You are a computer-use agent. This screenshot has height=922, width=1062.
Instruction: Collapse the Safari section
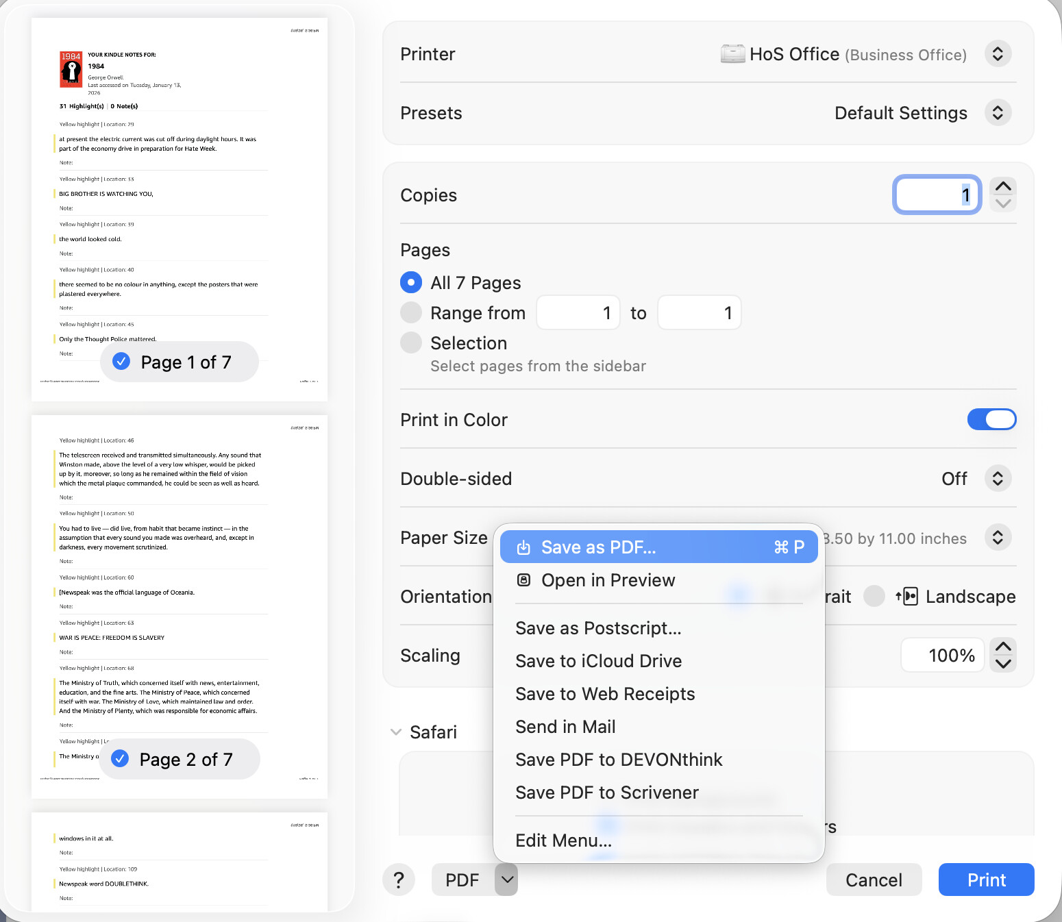coord(396,732)
